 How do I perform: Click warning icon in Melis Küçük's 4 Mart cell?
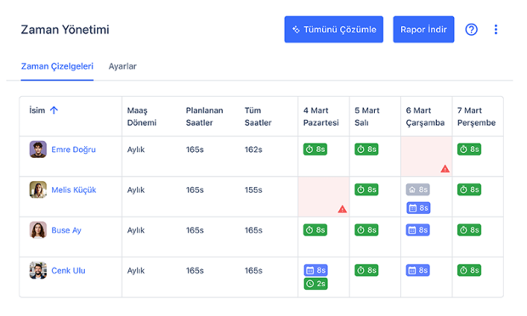click(x=343, y=209)
